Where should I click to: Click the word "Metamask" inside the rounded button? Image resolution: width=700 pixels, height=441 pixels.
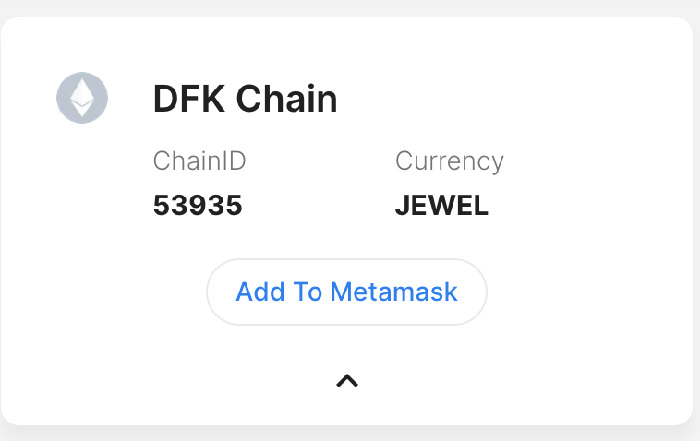coord(393,292)
